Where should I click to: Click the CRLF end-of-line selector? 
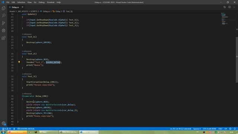(220, 129)
